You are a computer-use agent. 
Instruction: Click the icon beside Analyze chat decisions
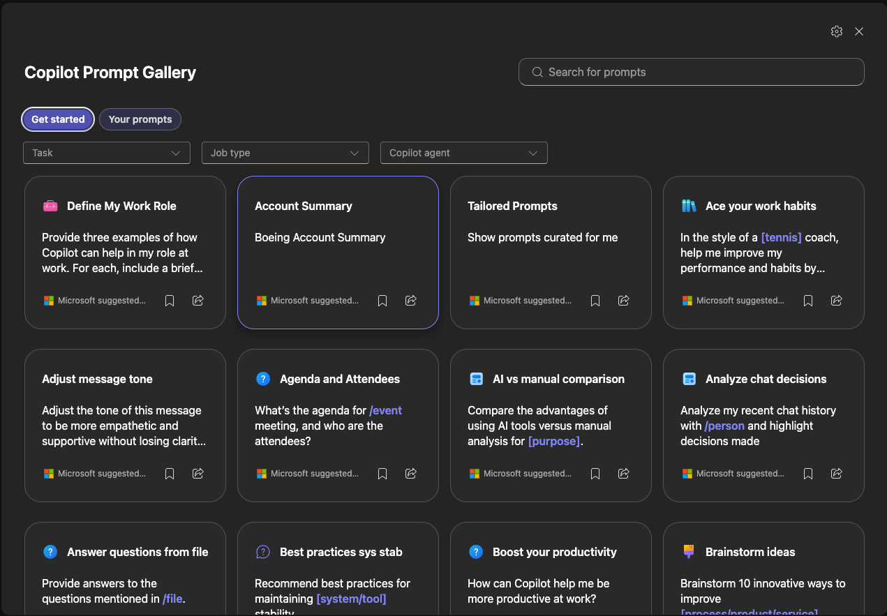pos(690,379)
